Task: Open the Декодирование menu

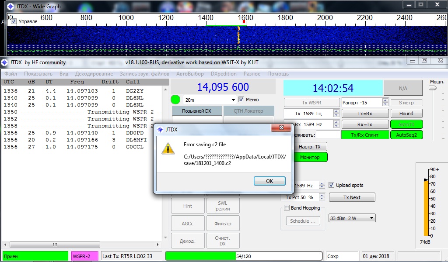Action: tap(94, 74)
